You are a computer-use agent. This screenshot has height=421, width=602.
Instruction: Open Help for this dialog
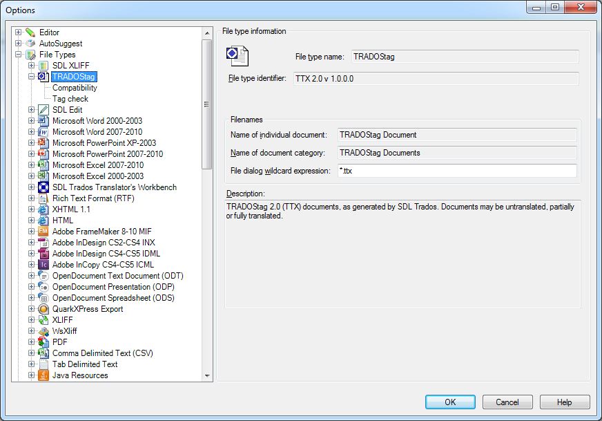(565, 402)
